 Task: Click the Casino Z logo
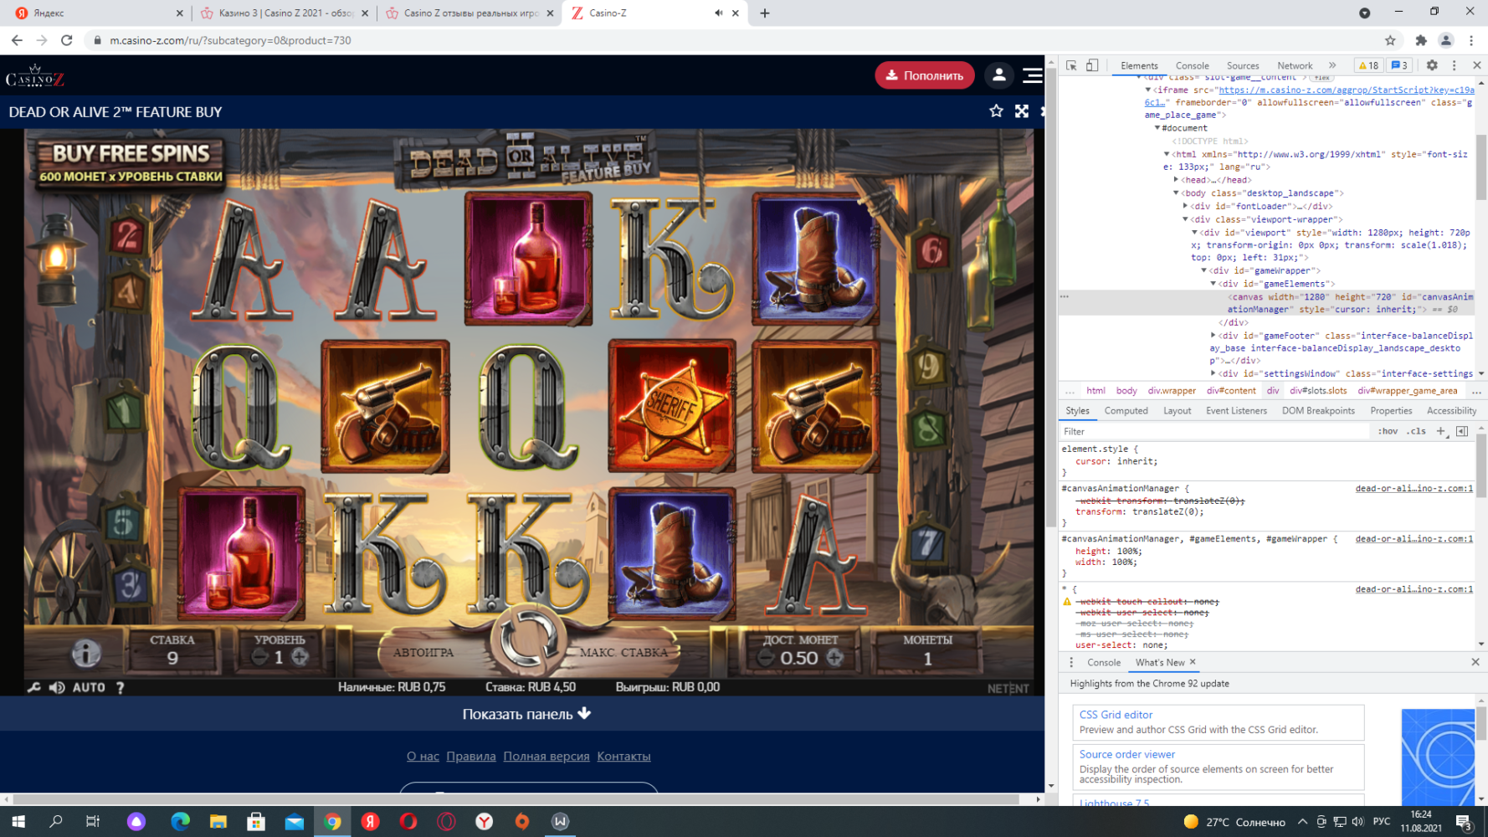pos(34,77)
